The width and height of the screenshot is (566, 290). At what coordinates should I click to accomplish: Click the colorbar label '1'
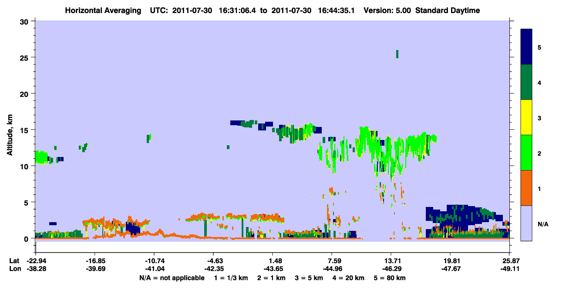(x=539, y=188)
